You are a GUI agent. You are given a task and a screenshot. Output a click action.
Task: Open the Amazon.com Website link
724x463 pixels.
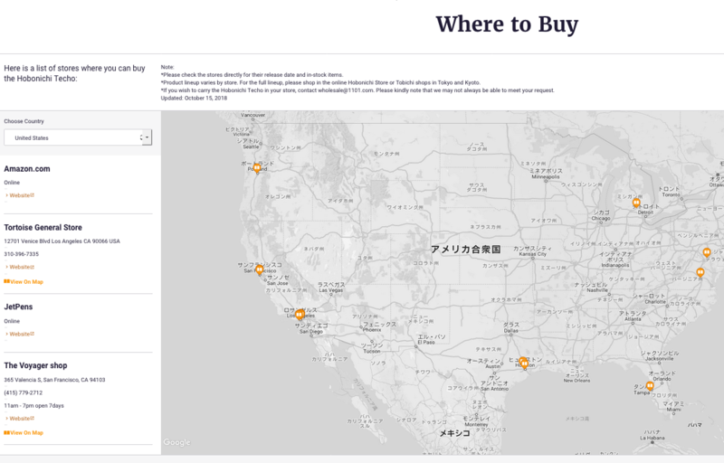[x=21, y=194]
